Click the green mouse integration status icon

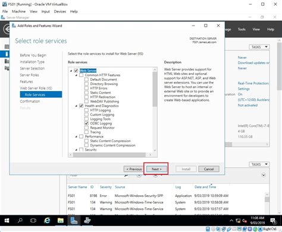tap(255, 229)
